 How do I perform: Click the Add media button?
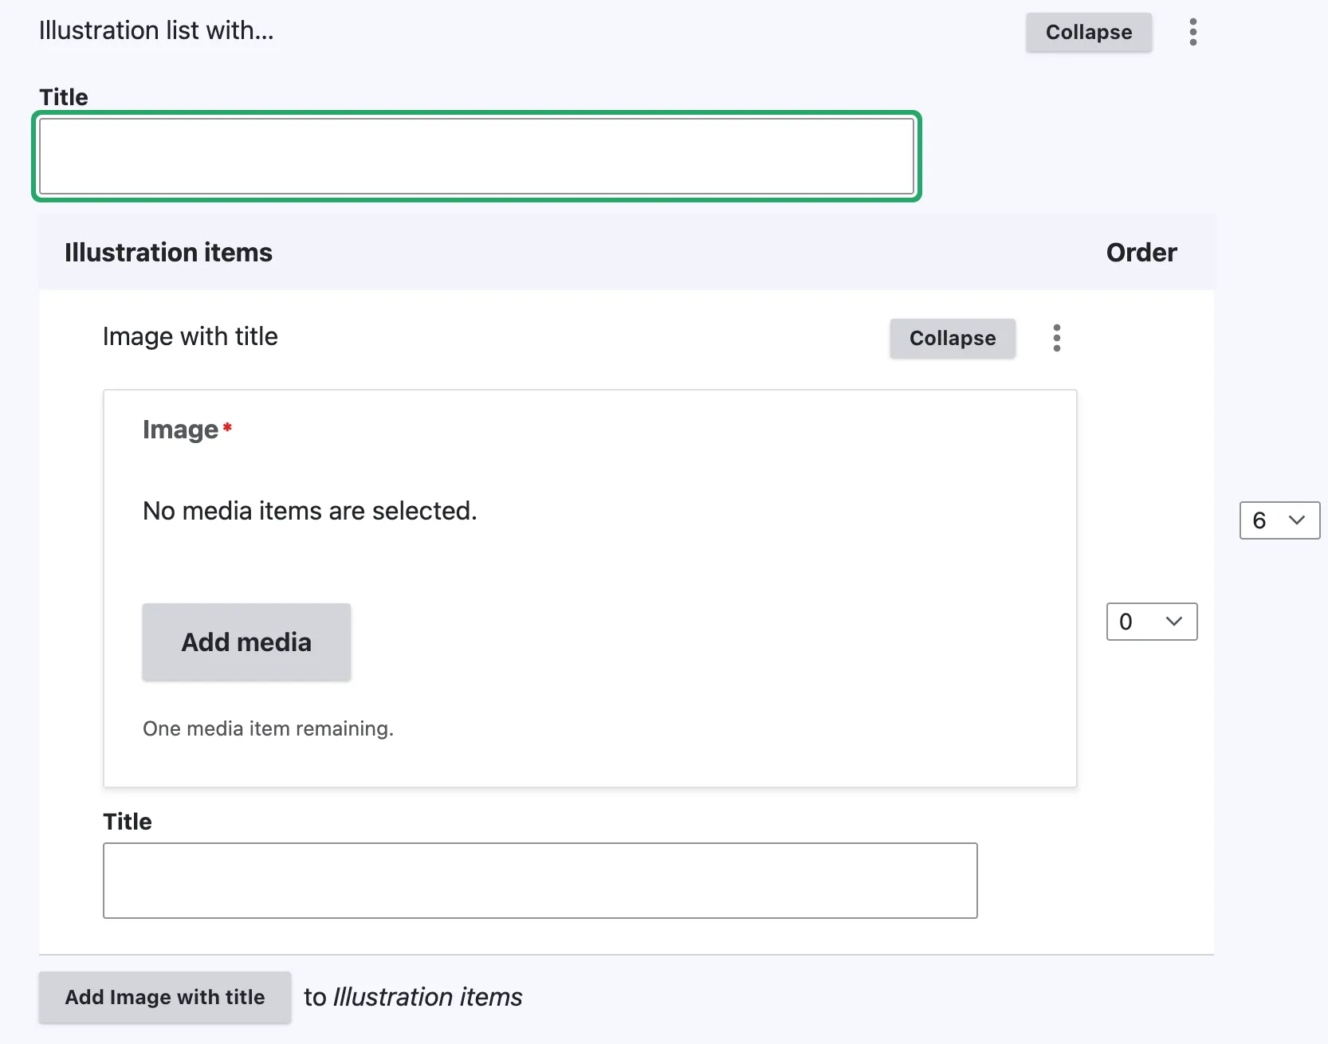(x=246, y=642)
